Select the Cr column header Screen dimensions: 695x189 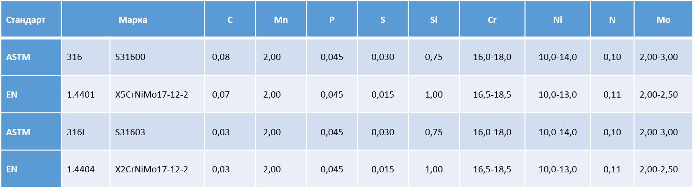click(x=492, y=19)
